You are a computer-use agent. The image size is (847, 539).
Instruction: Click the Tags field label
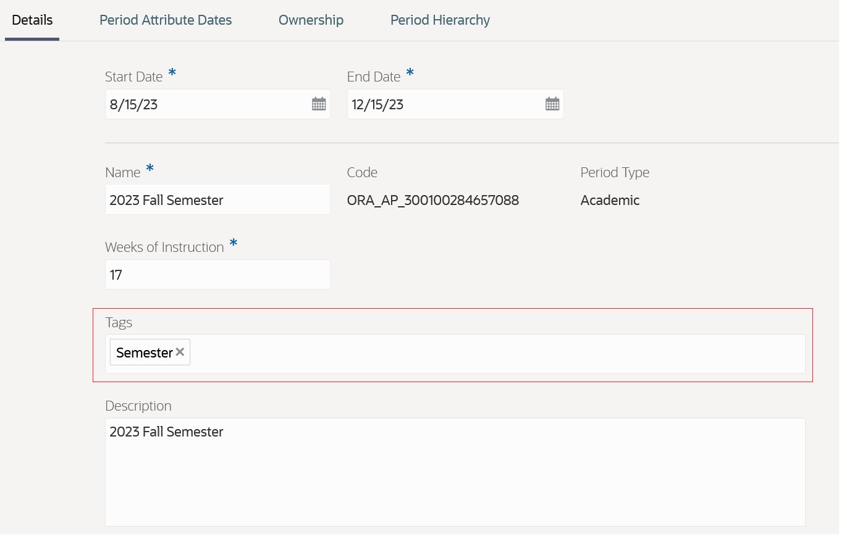pyautogui.click(x=119, y=322)
